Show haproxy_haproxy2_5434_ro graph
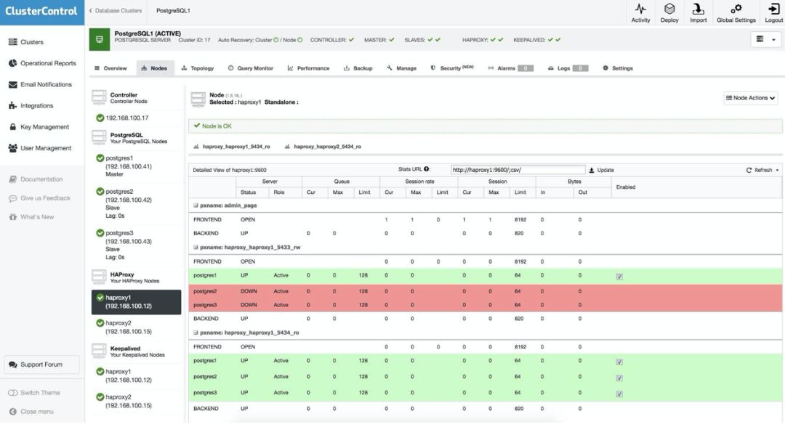The image size is (785, 424). click(323, 147)
